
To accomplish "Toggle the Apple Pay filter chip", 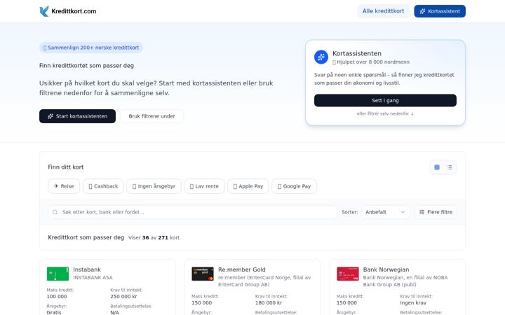I will [x=248, y=186].
